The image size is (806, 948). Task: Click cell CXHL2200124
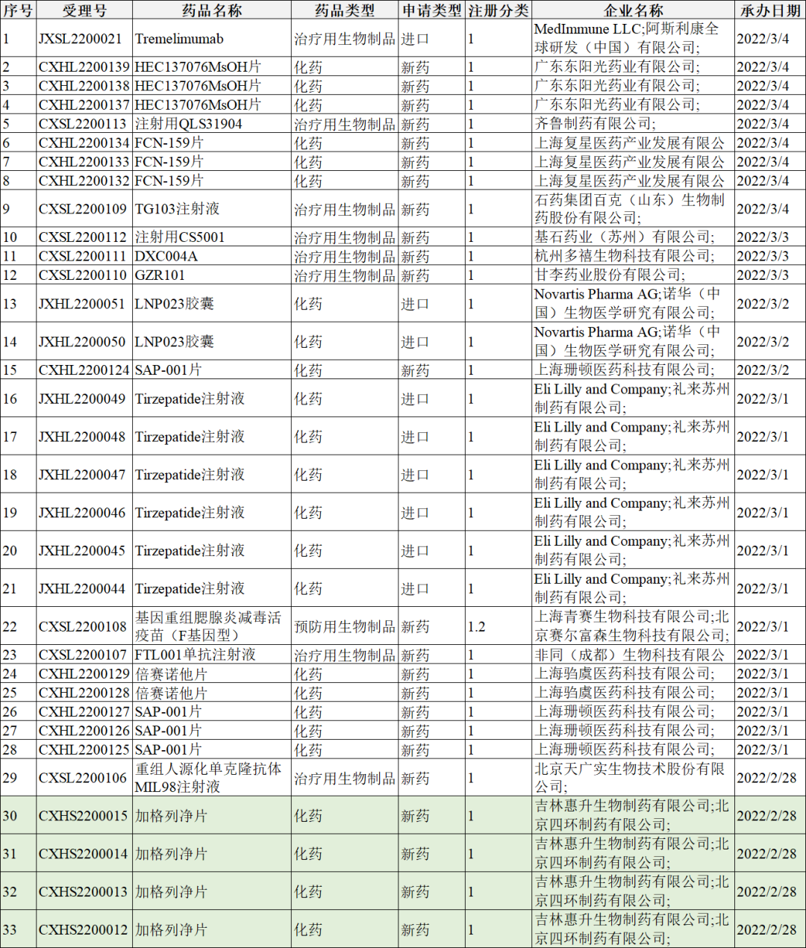(x=84, y=369)
